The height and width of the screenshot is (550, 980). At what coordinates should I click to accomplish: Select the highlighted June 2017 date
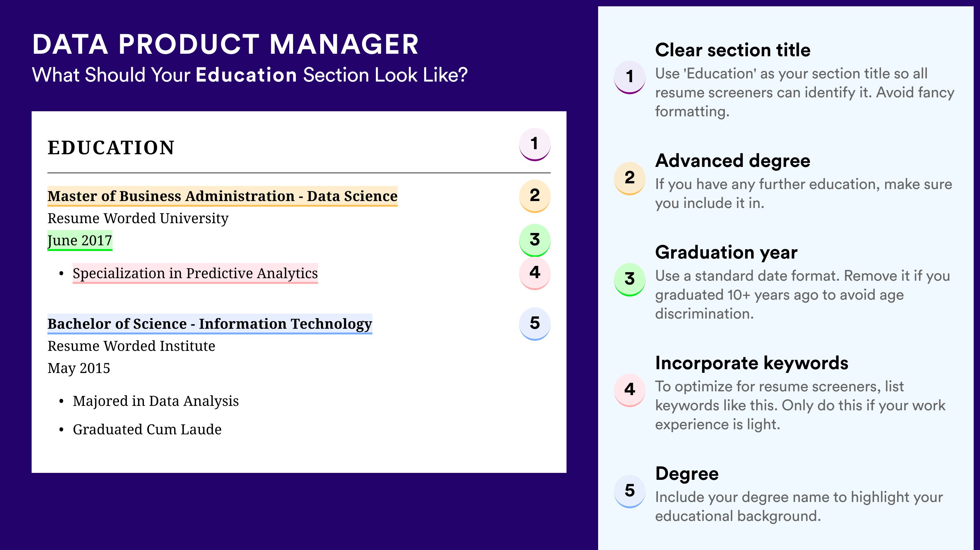pos(80,240)
